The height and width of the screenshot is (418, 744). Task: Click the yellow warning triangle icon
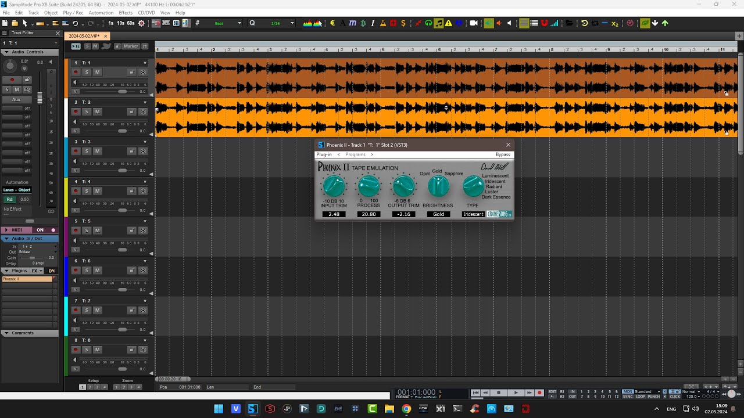pos(449,23)
